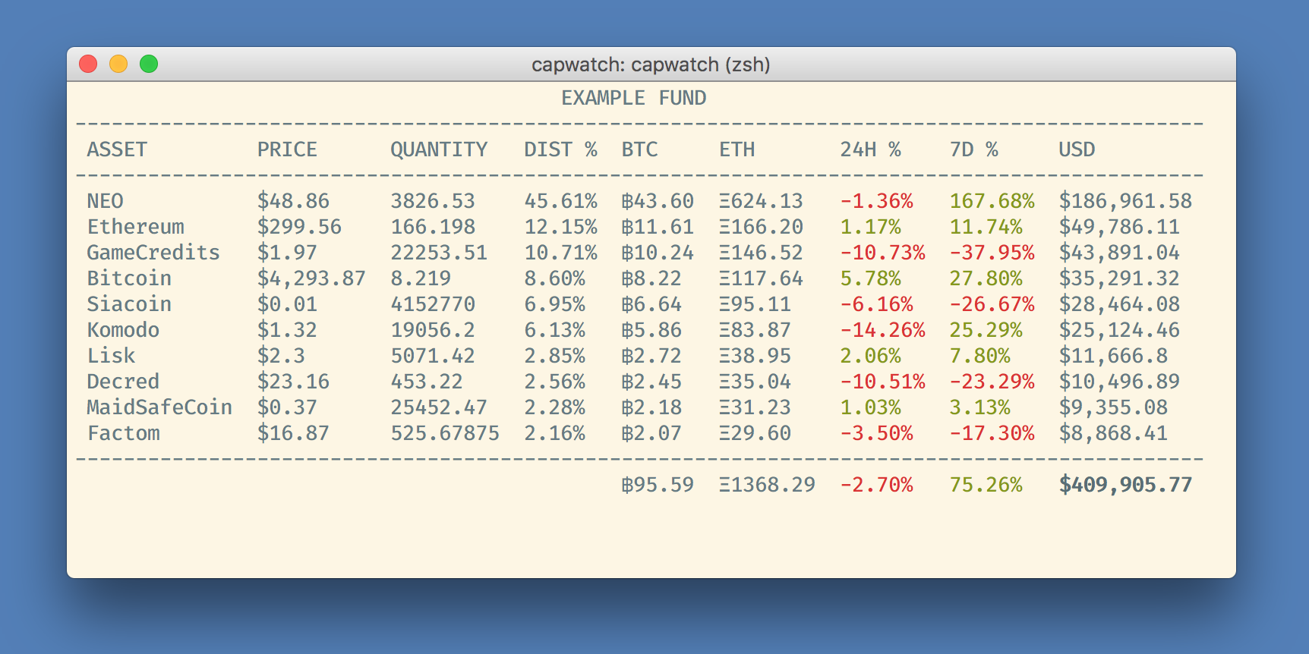Click Decred's price $23.16
The width and height of the screenshot is (1309, 654).
tap(293, 382)
